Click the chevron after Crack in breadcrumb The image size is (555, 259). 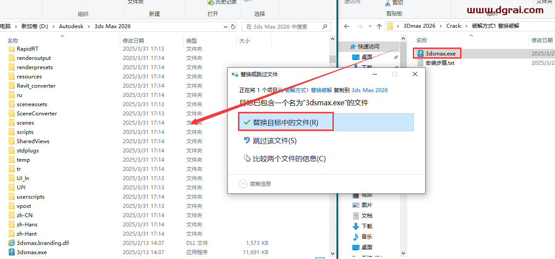pos(466,26)
